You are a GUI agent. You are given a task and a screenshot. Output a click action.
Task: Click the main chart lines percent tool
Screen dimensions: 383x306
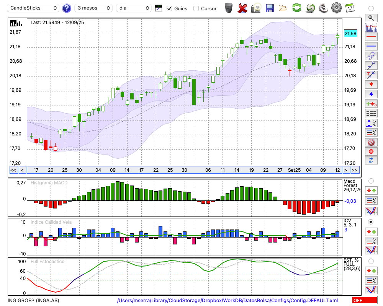[371, 132]
